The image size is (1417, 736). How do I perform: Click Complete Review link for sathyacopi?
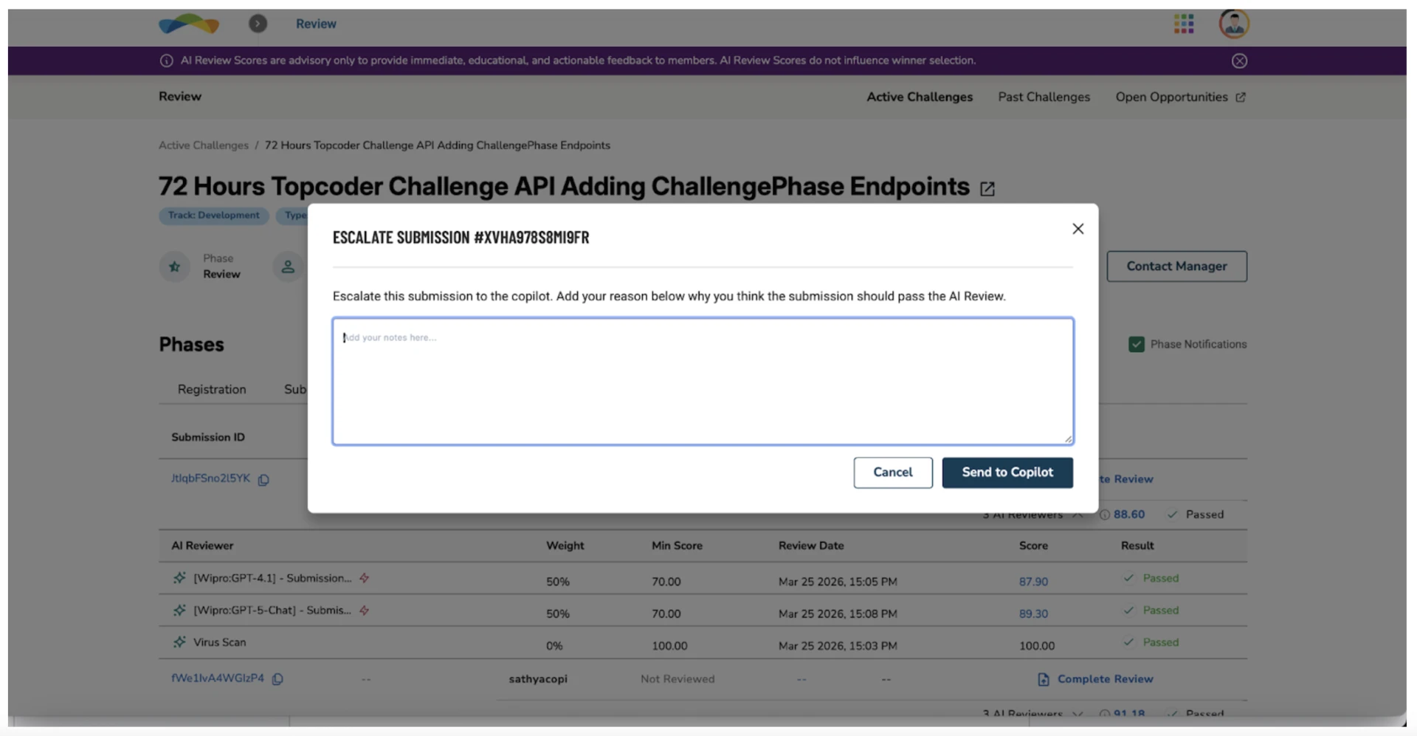pos(1104,679)
